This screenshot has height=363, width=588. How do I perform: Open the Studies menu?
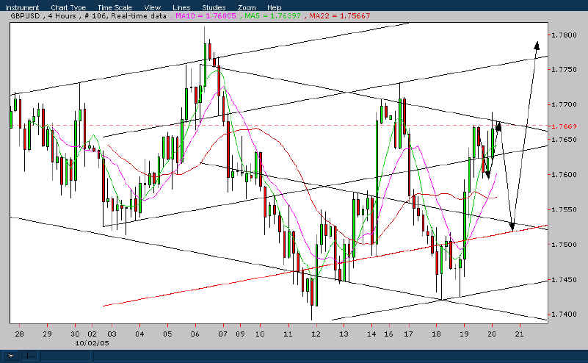[214, 7]
